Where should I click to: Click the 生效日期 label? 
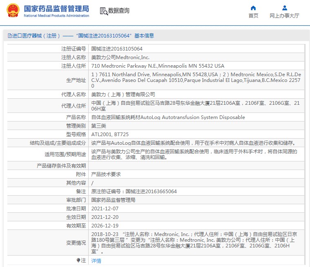click(x=76, y=217)
